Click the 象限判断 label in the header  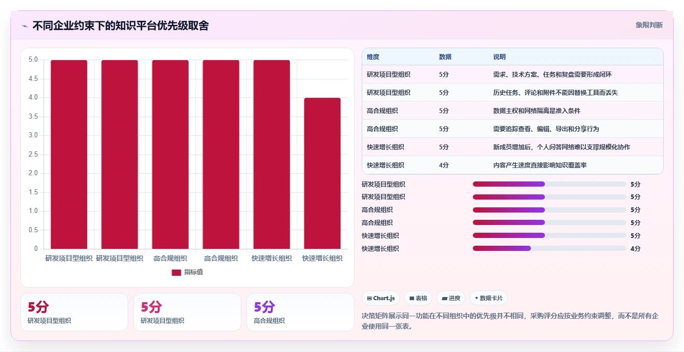pyautogui.click(x=649, y=25)
